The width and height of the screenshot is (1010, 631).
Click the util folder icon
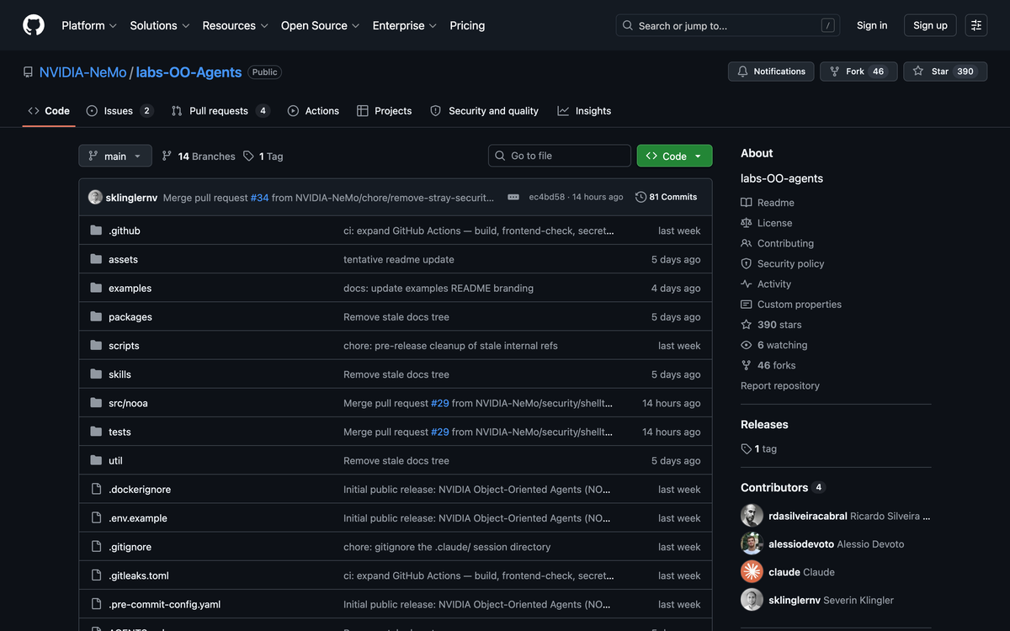pyautogui.click(x=96, y=460)
